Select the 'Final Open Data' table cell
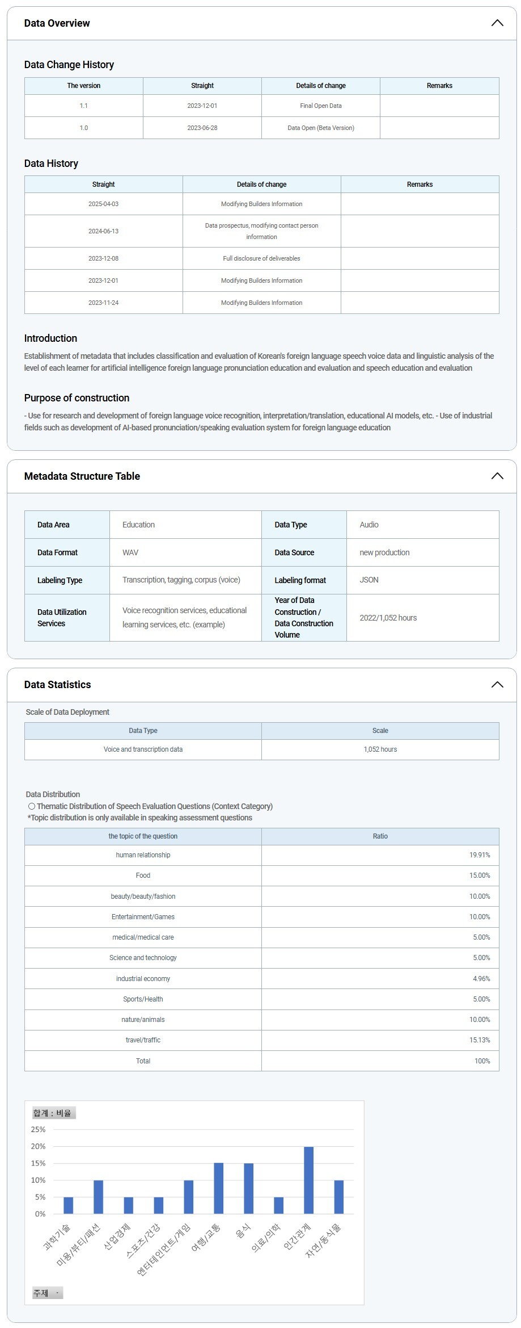 tap(320, 106)
